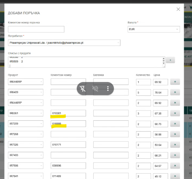Delete the IR6561 row using its X button
Viewport: 192px width, 179px height.
point(175,113)
